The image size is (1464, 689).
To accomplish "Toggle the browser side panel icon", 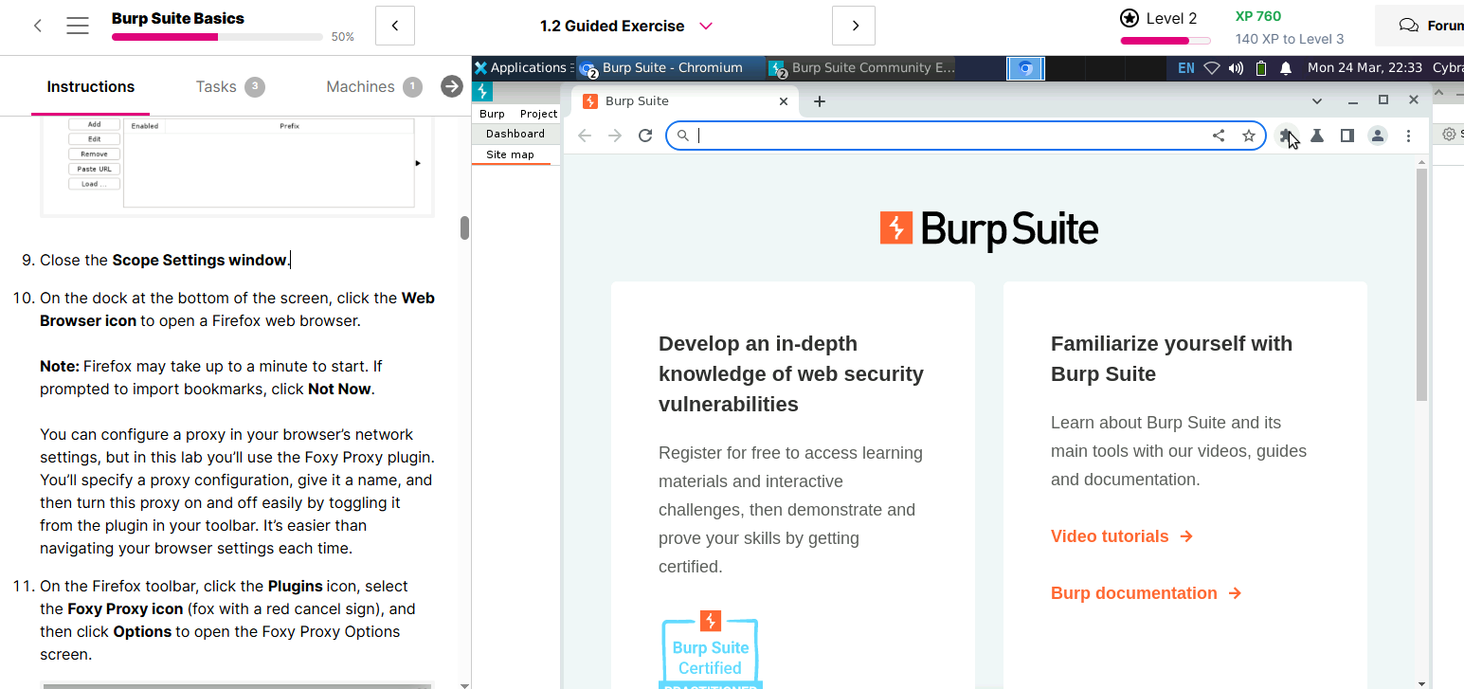I will click(1347, 136).
